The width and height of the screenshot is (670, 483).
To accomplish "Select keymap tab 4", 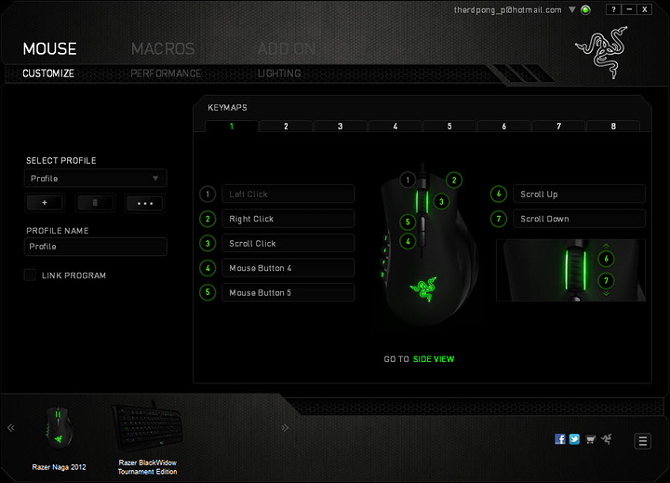I will click(x=395, y=126).
